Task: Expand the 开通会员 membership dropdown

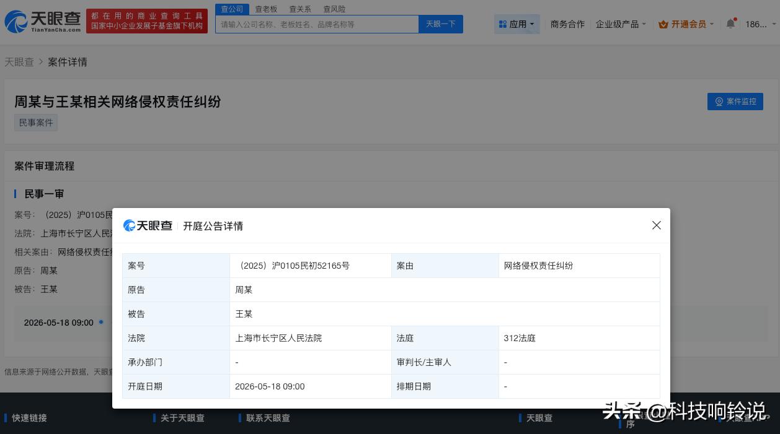Action: [x=711, y=24]
